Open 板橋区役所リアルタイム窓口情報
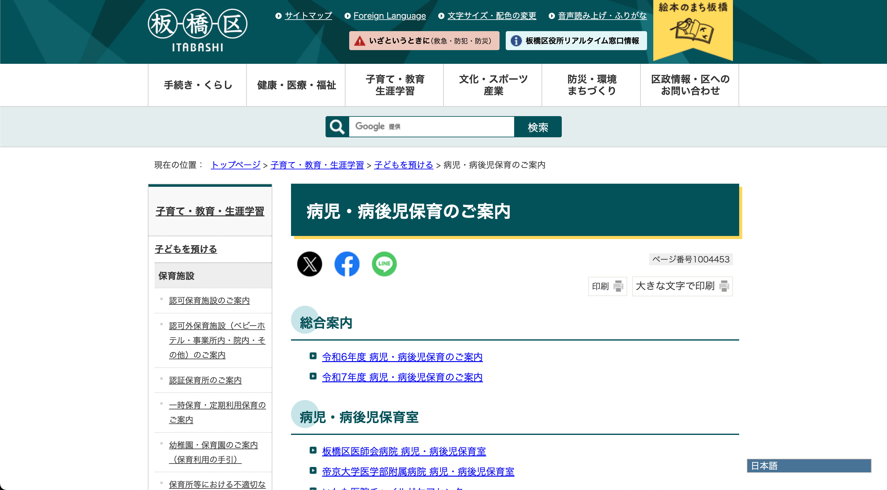This screenshot has height=490, width=887. [576, 41]
